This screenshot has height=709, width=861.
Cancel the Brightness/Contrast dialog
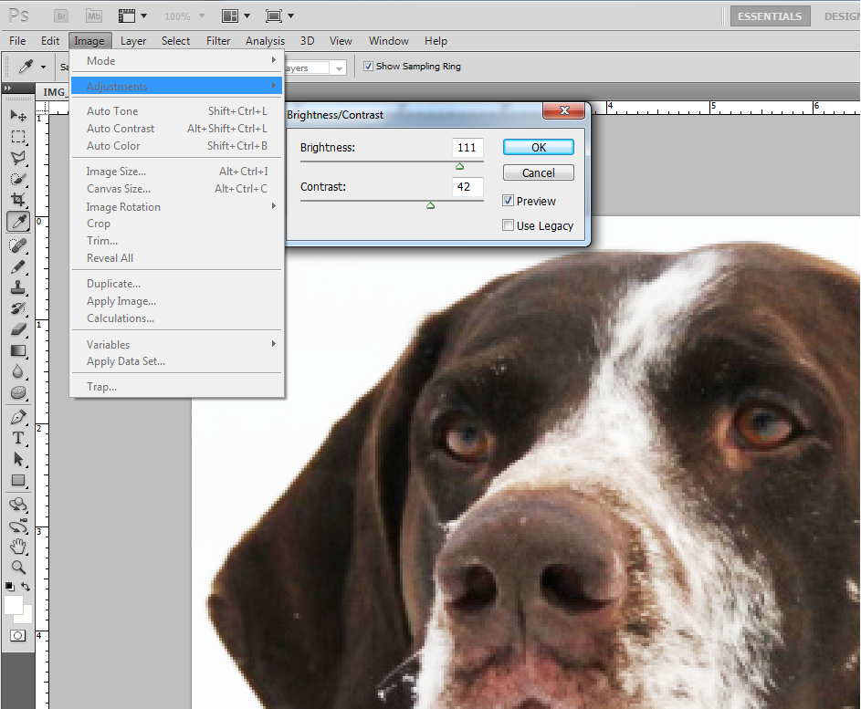538,172
